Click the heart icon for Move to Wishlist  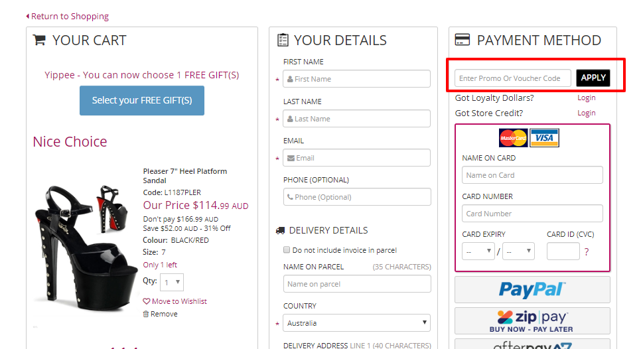coord(147,301)
